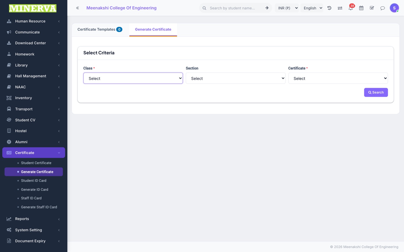The image size is (404, 252).
Task: Click System Setting gears icon
Action: coord(9,230)
